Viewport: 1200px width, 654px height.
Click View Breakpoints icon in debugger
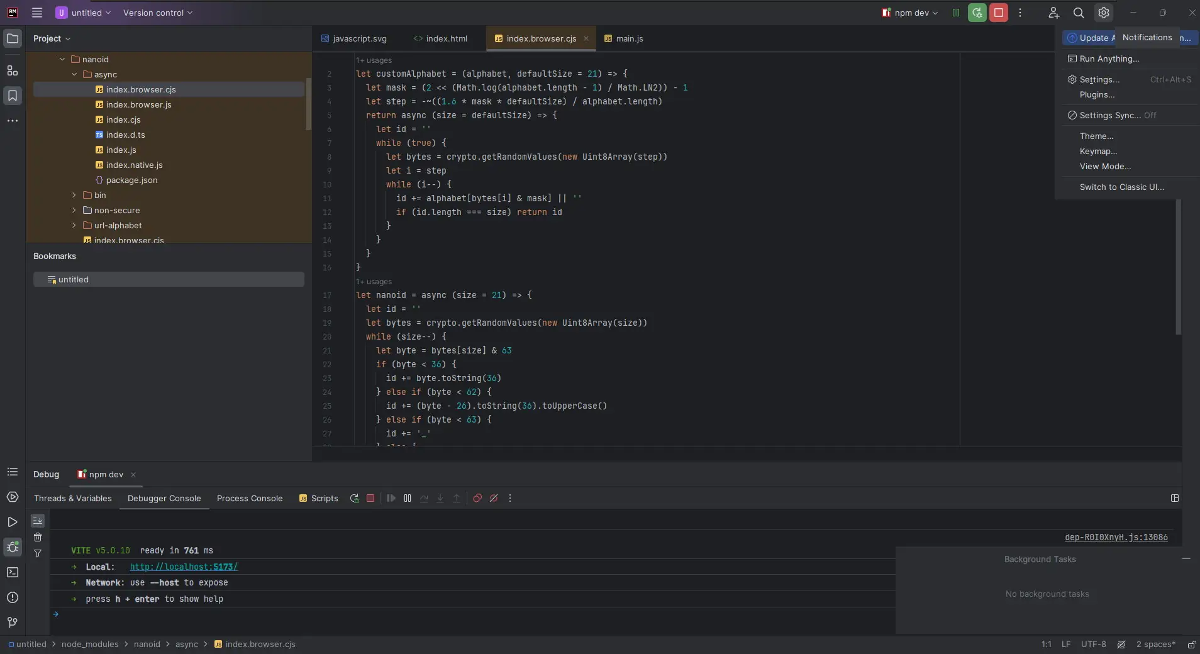477,498
